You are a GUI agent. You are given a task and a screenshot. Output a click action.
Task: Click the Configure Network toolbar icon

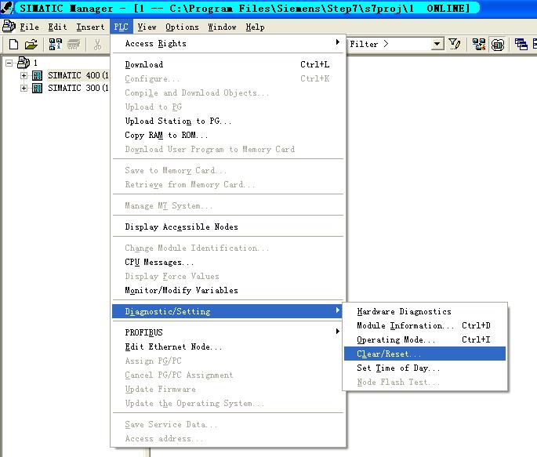click(x=479, y=44)
